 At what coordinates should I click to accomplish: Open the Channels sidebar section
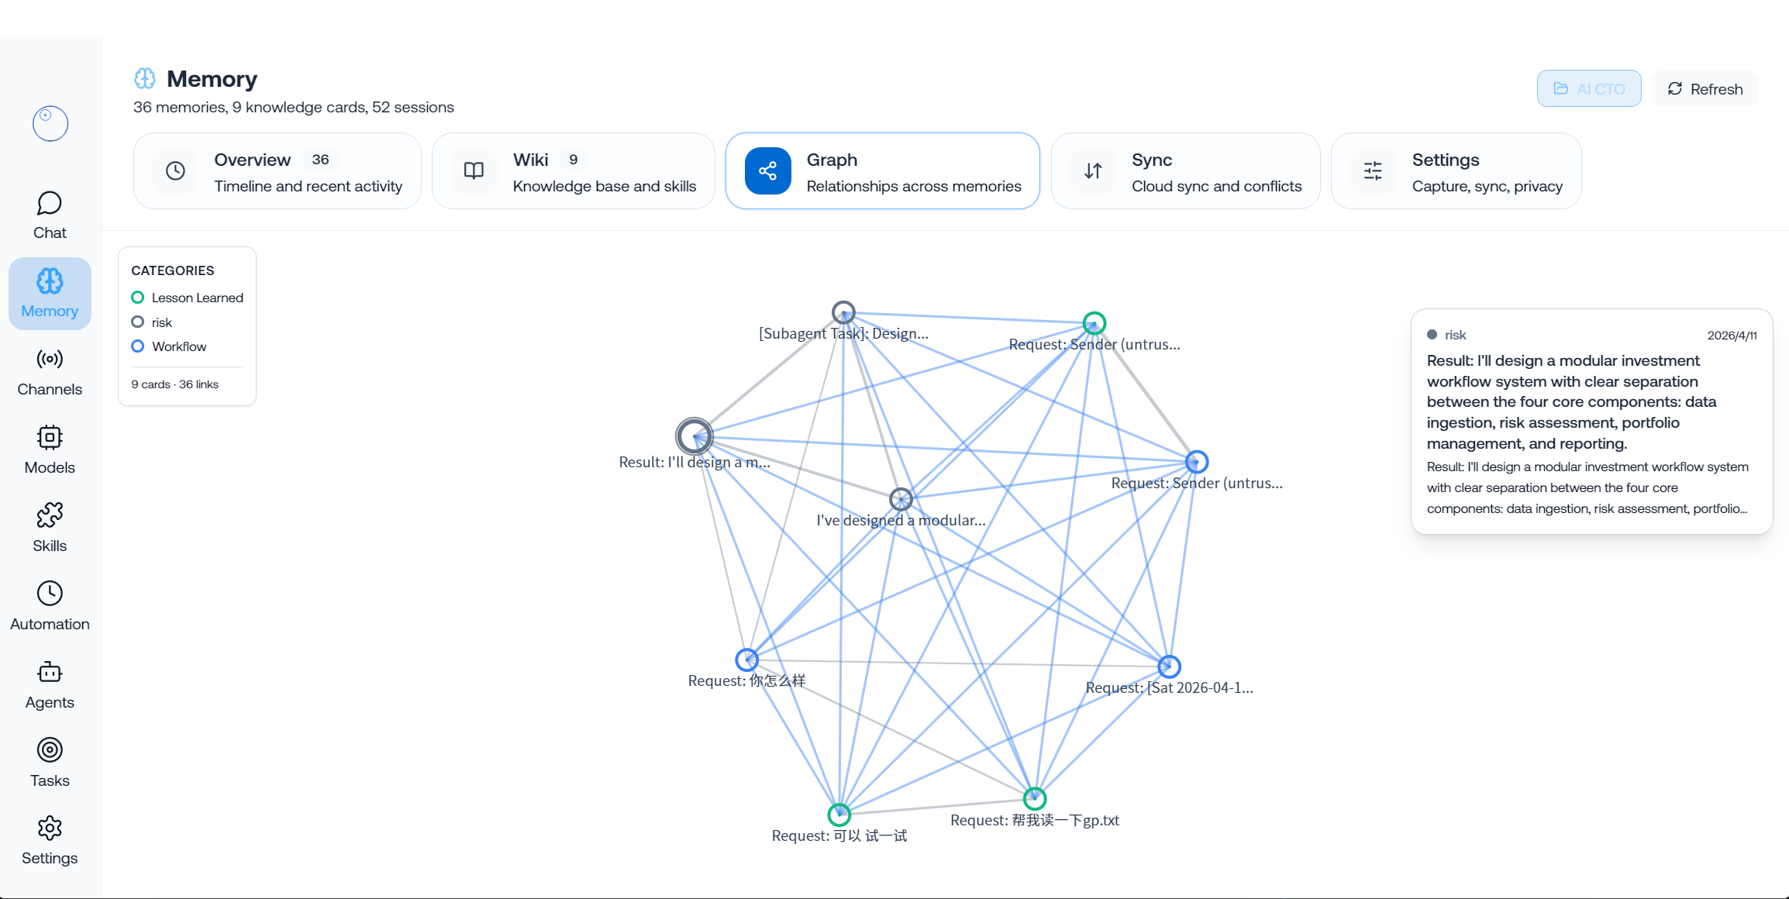[x=50, y=372]
